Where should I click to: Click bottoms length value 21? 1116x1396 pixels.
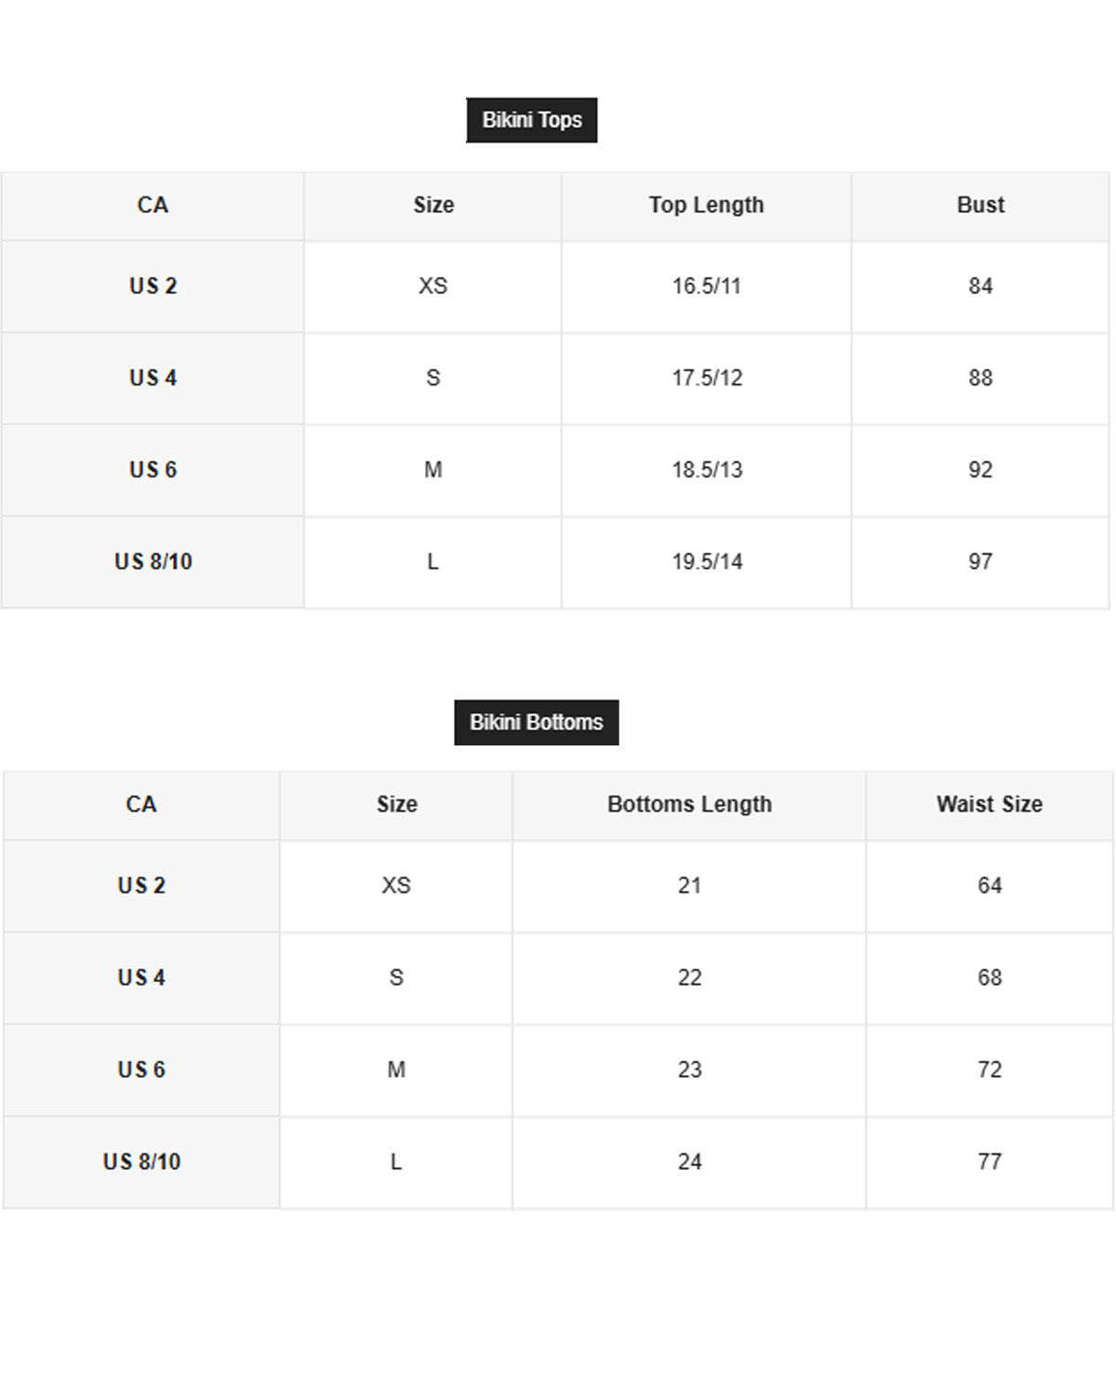[x=689, y=886]
